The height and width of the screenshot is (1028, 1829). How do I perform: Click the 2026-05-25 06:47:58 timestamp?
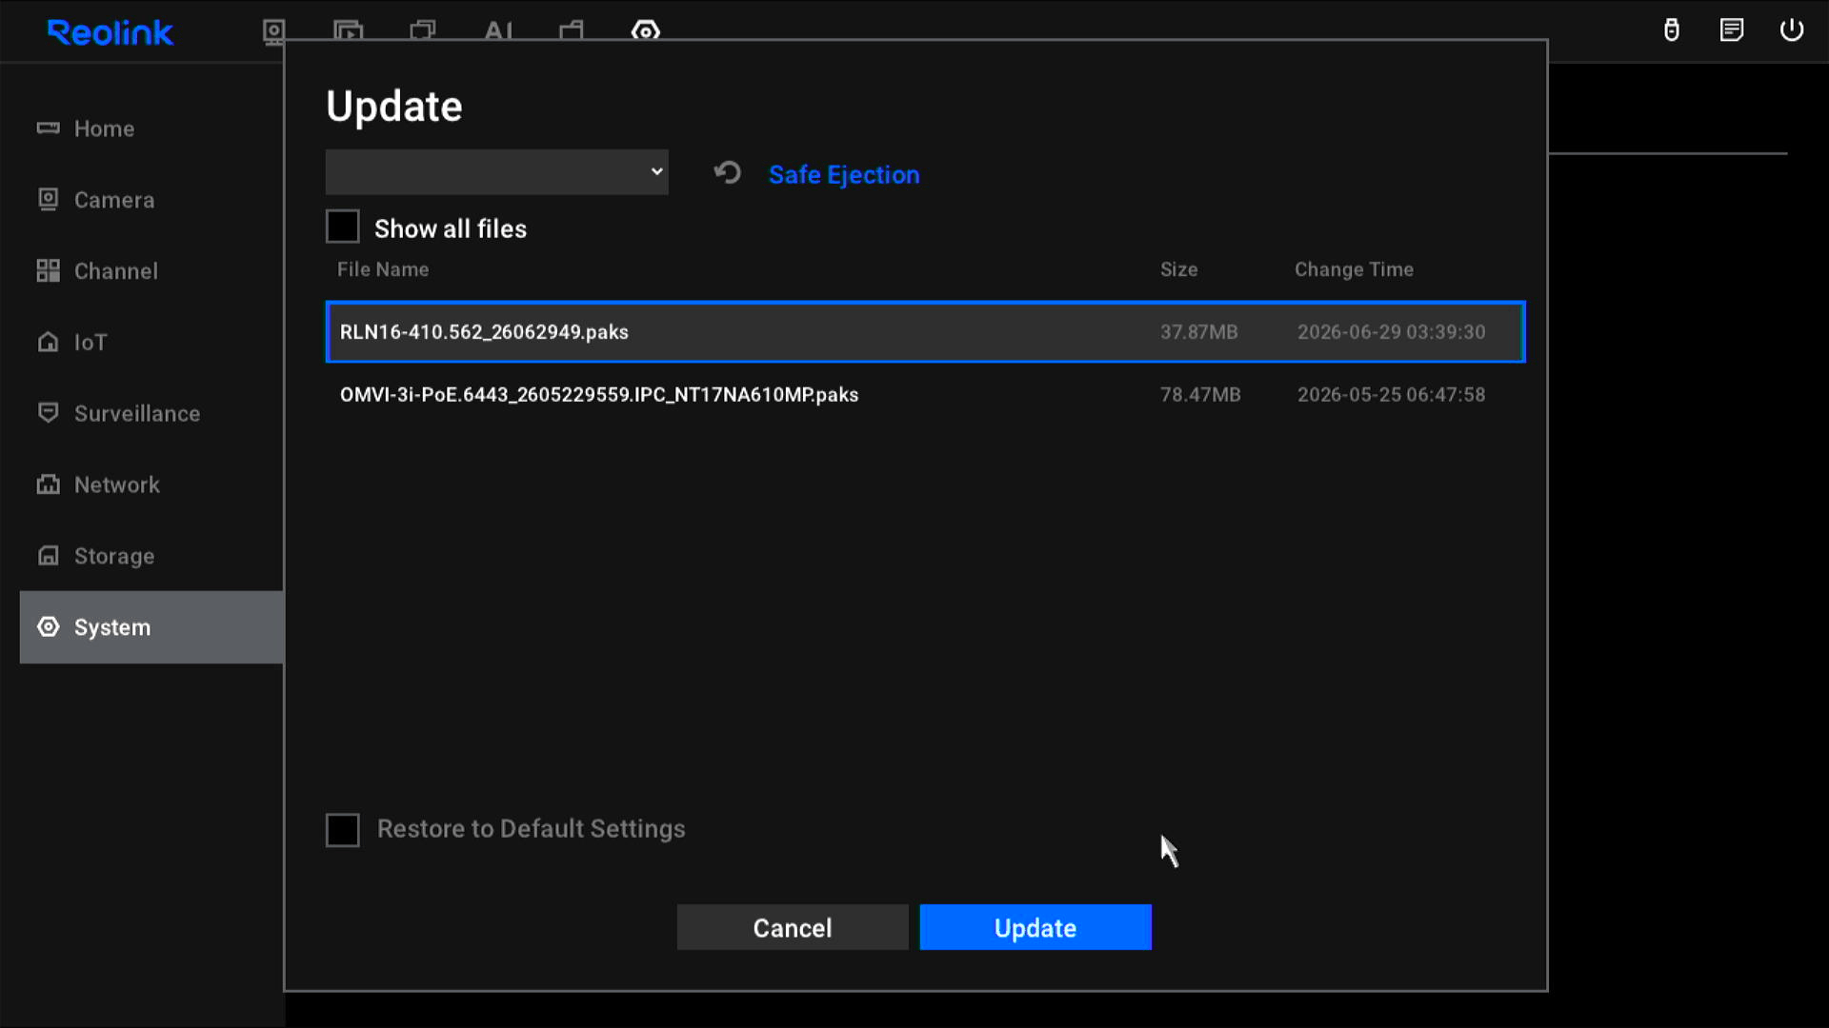pos(1392,395)
